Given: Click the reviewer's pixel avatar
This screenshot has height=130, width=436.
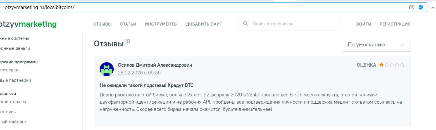Looking at the screenshot, I should 106,69.
